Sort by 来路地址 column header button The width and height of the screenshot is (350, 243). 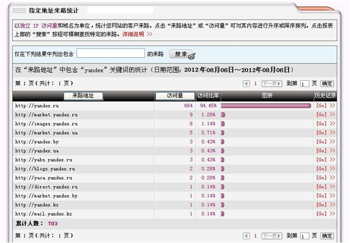click(83, 96)
